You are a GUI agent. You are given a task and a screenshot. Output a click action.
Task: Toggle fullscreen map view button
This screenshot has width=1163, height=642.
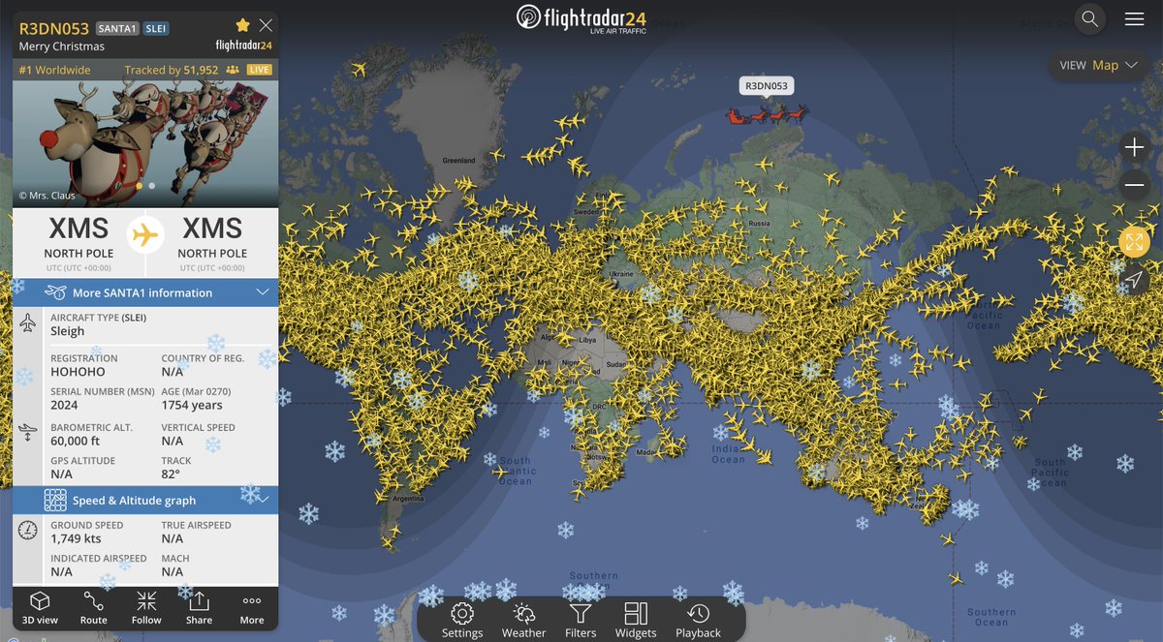click(1134, 242)
